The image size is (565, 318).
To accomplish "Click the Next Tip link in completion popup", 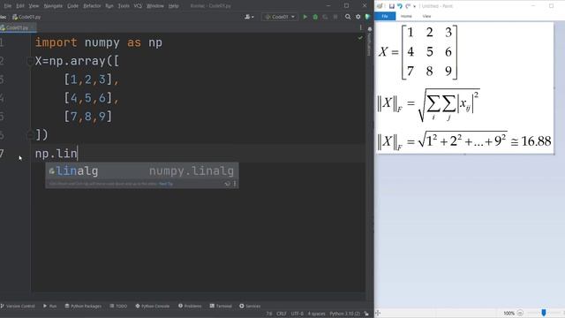I will point(166,184).
